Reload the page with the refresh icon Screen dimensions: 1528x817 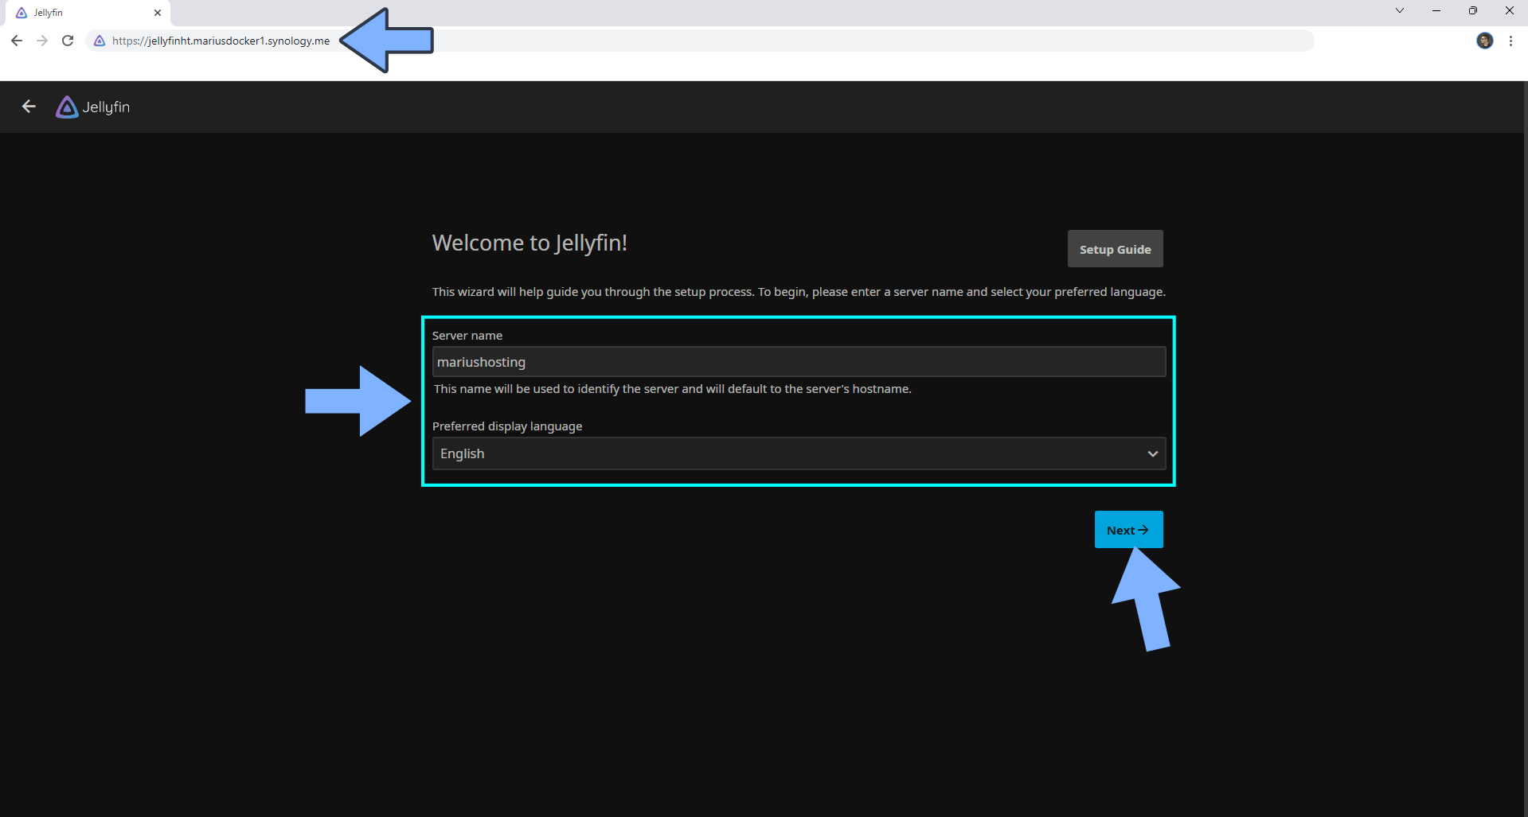pos(68,41)
